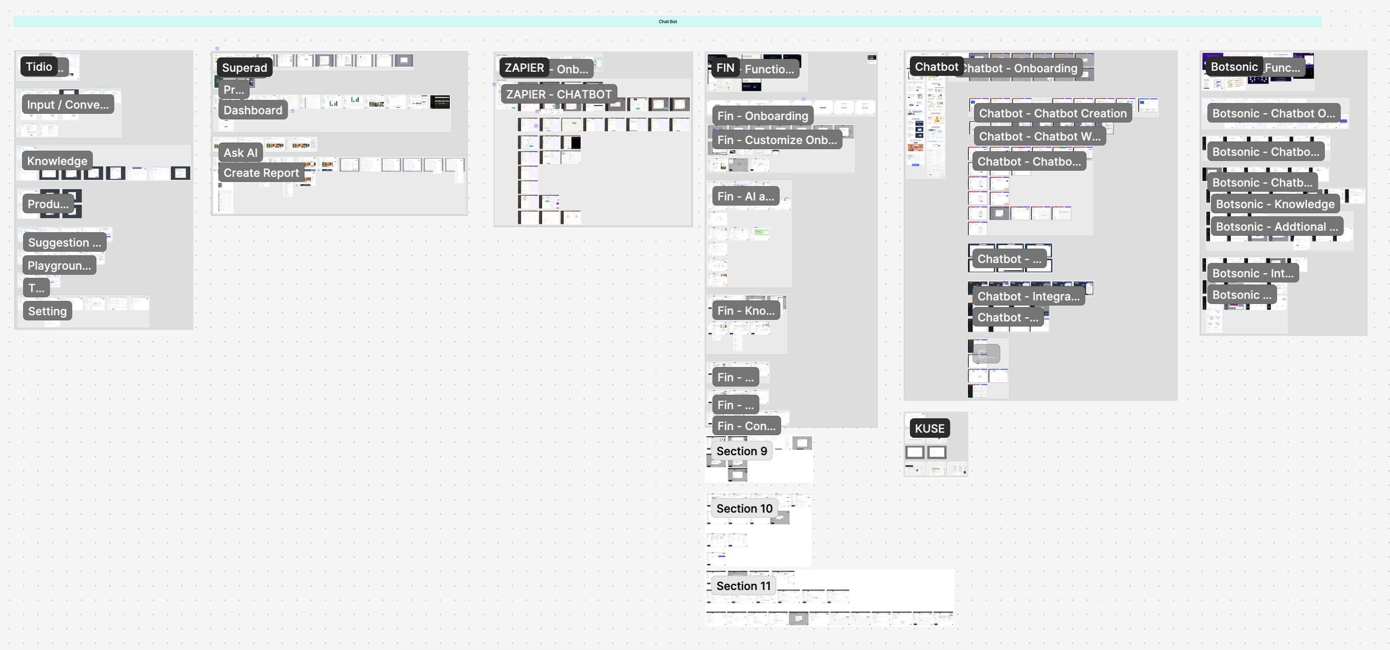Select the 'Functio...' label next to FIN
The width and height of the screenshot is (1390, 650).
(769, 69)
